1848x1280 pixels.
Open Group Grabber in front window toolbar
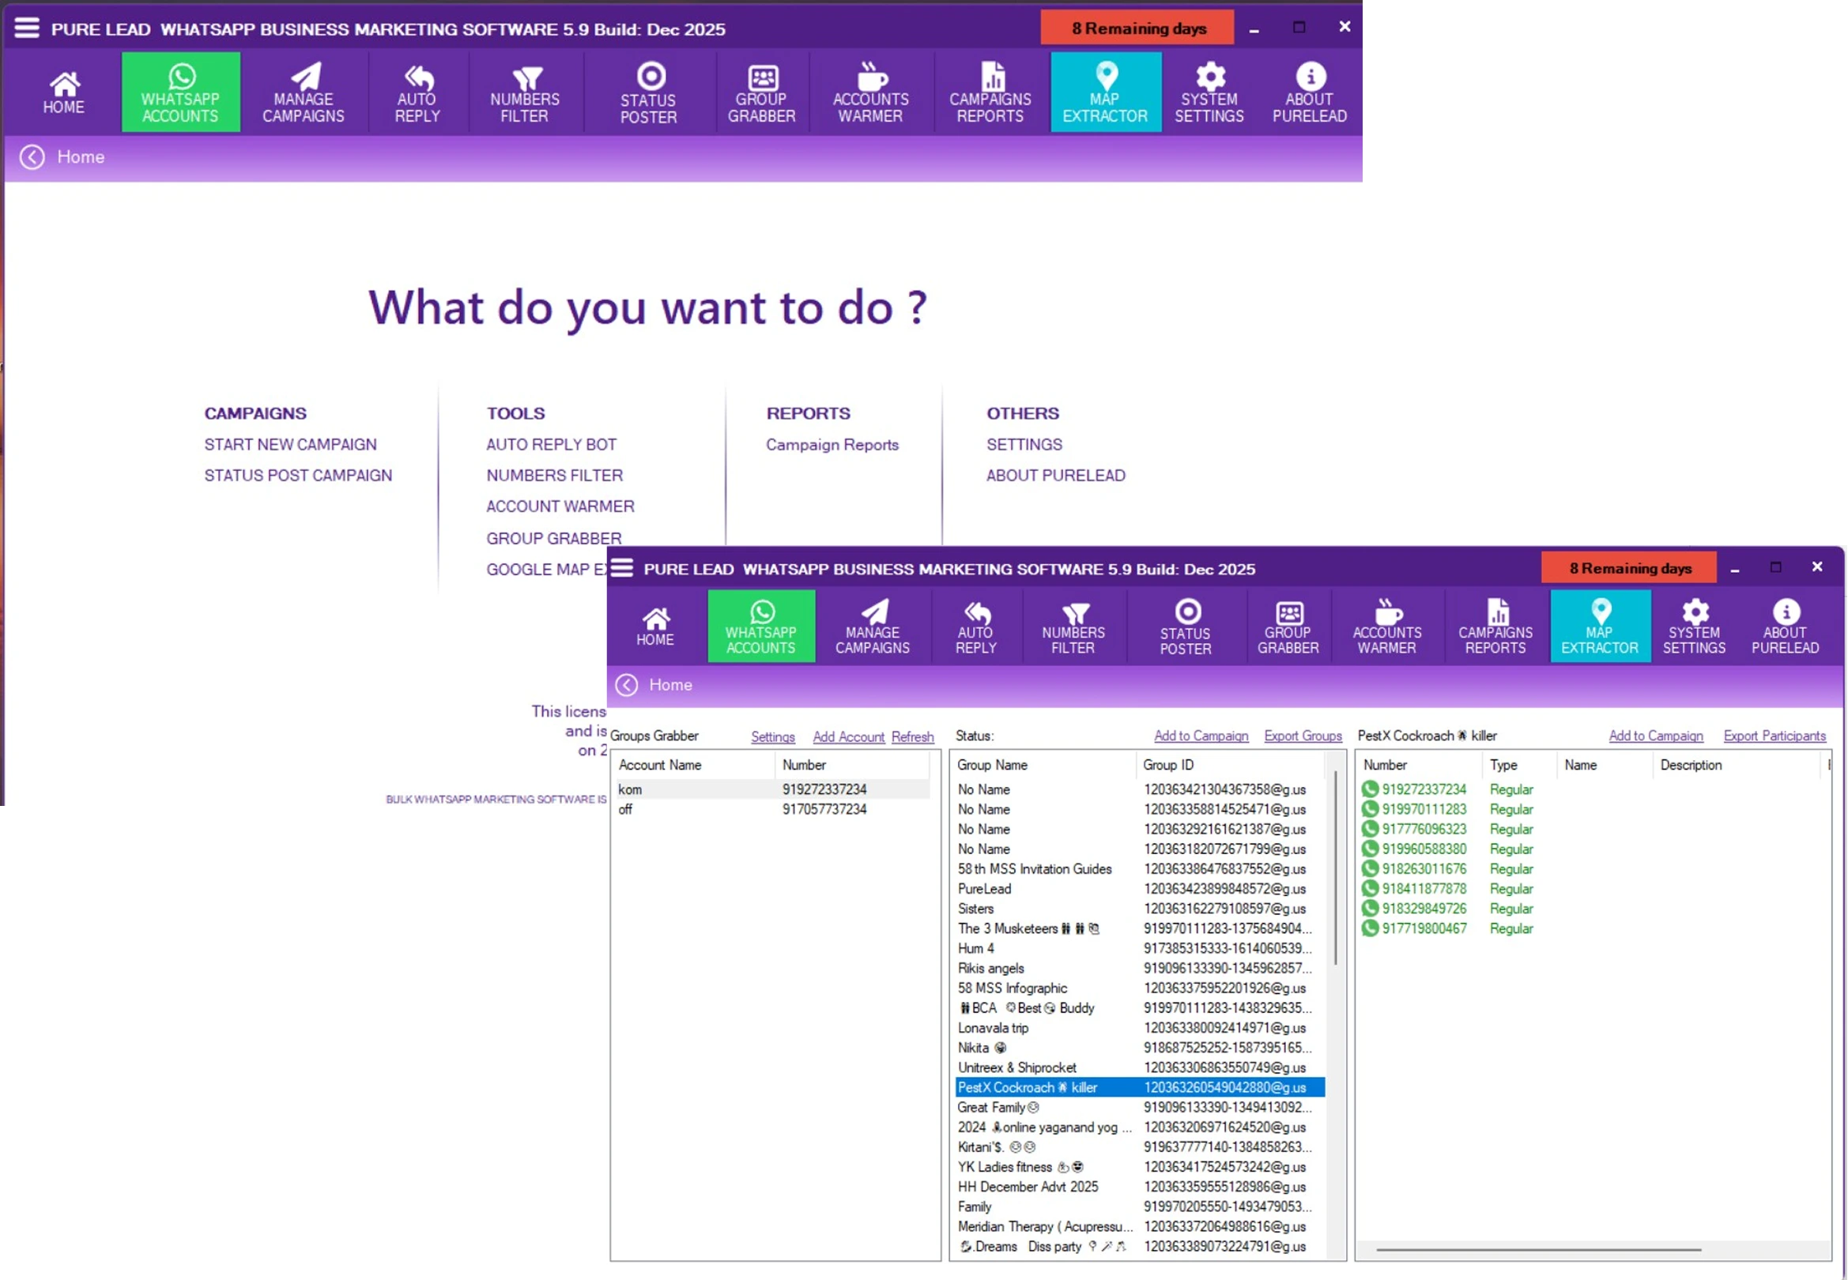tap(1288, 627)
